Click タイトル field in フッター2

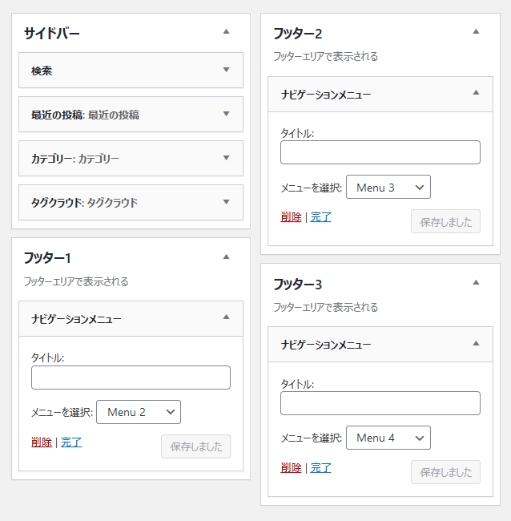coord(380,152)
